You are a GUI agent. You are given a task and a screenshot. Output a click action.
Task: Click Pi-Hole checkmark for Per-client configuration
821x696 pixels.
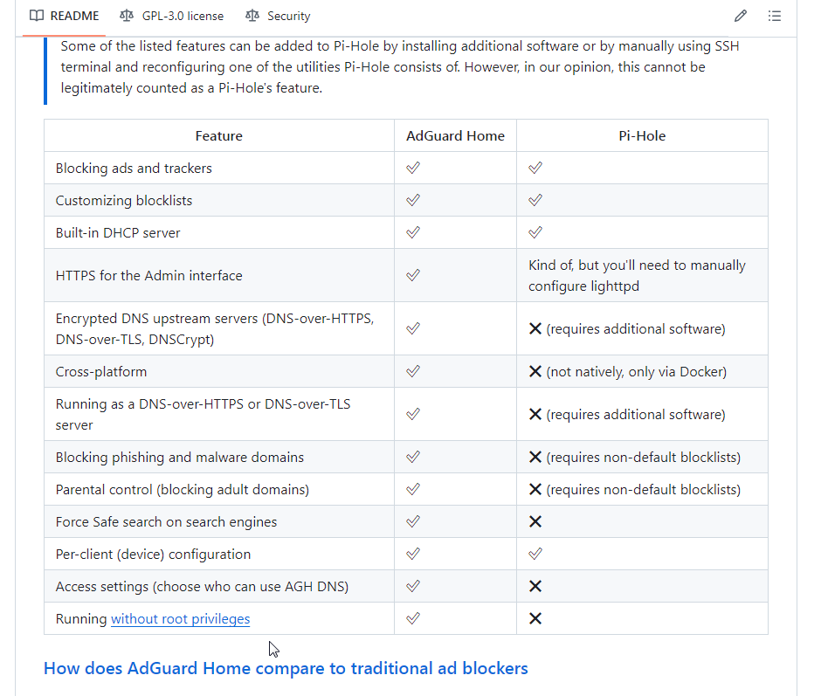535,554
